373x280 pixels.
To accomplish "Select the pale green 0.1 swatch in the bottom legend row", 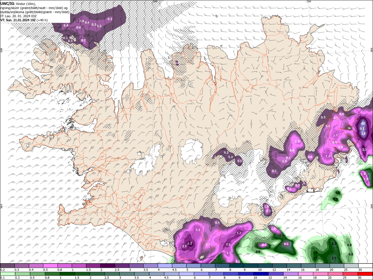I will click(x=8, y=274).
